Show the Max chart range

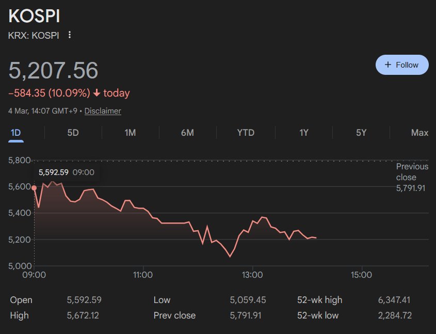[x=419, y=133]
